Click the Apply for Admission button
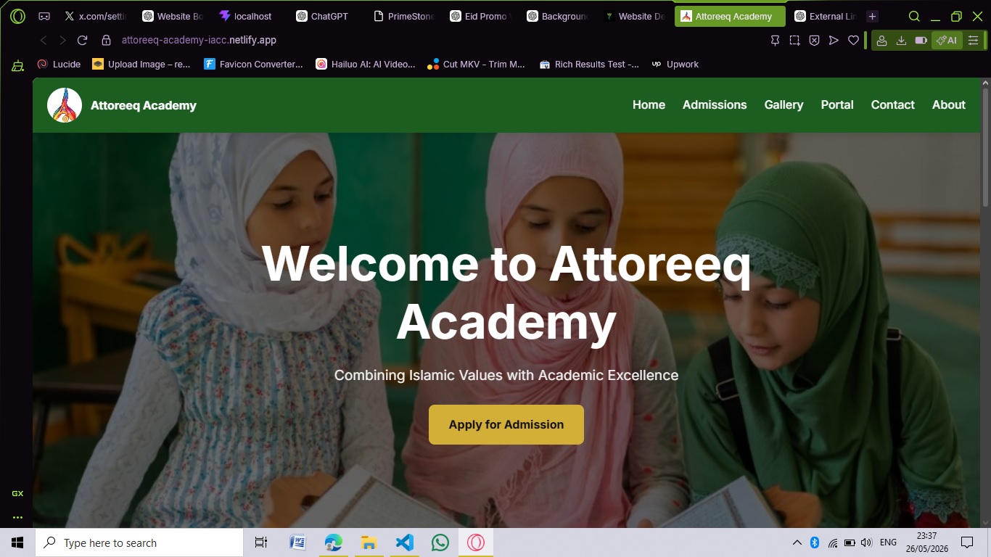The width and height of the screenshot is (991, 557). point(506,424)
